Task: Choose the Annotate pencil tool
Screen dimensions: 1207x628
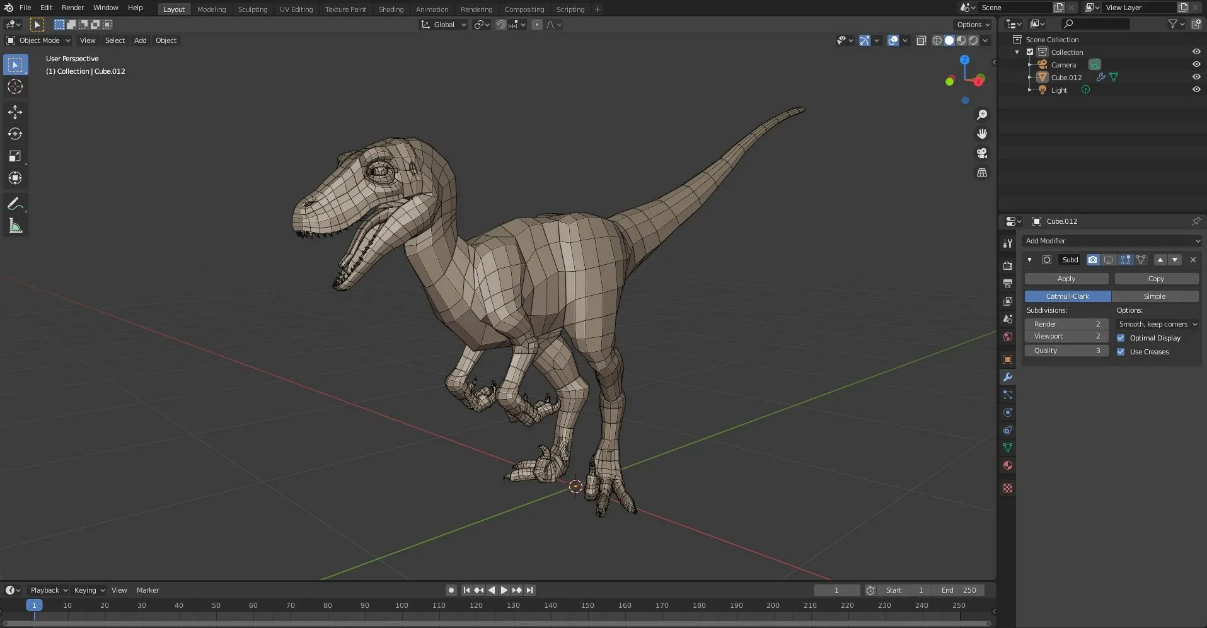Action: coord(15,204)
